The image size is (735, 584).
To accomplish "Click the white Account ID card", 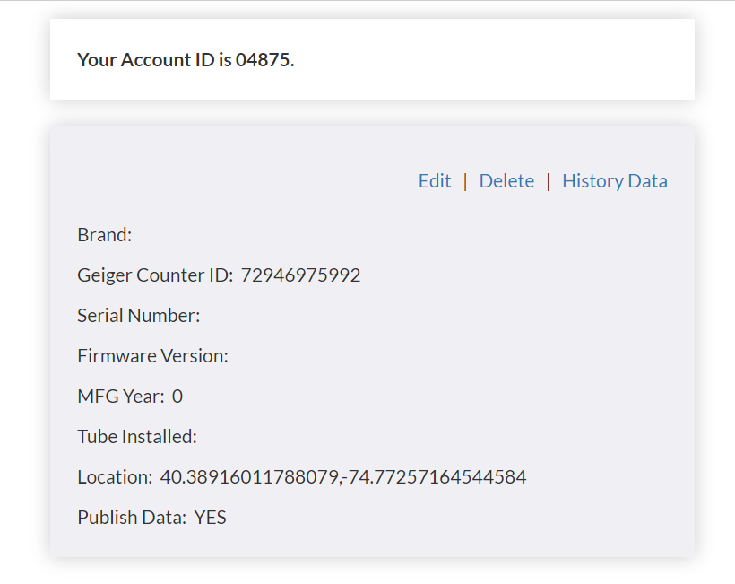I will pyautogui.click(x=372, y=59).
